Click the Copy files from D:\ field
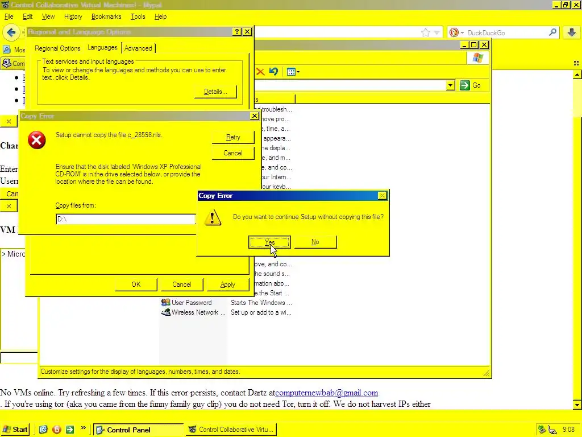Screen dimensions: 582x437 126,219
